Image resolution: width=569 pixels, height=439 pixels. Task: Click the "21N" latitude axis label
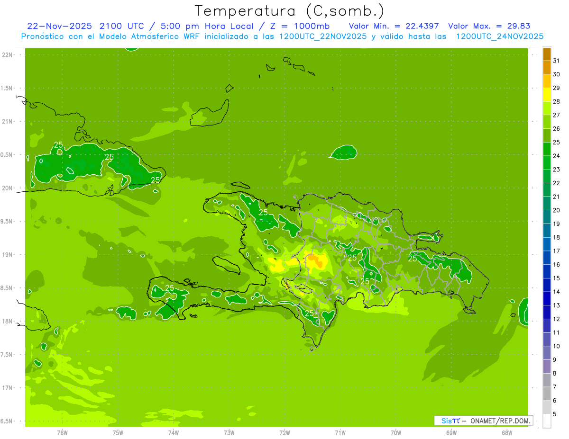click(x=7, y=122)
